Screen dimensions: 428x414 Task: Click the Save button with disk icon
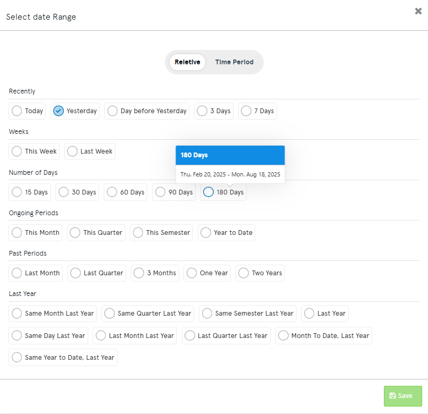point(402,396)
